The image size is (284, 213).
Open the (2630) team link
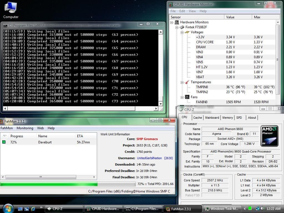pyautogui.click(x=168, y=158)
